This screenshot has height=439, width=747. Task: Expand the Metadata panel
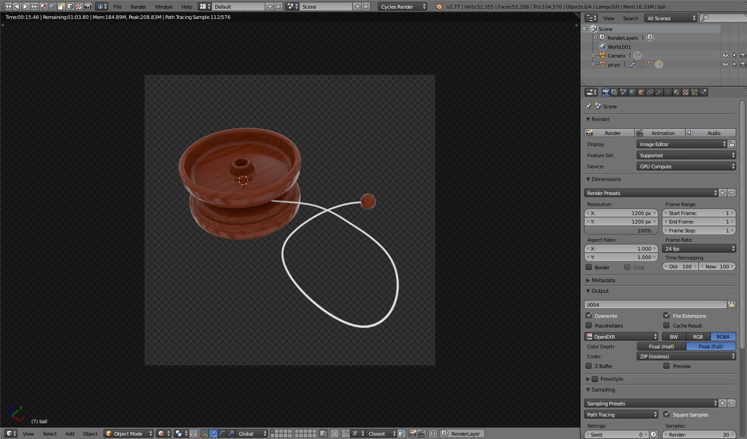click(588, 280)
